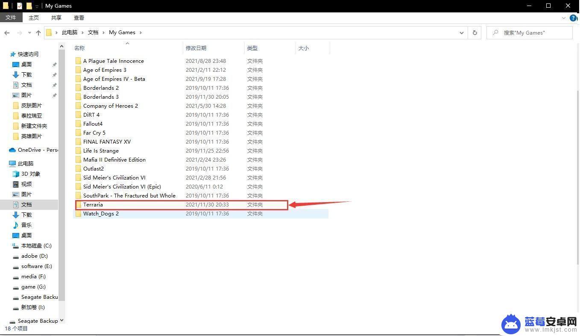Refresh the My Games folder view
The image size is (580, 336).
coord(475,32)
